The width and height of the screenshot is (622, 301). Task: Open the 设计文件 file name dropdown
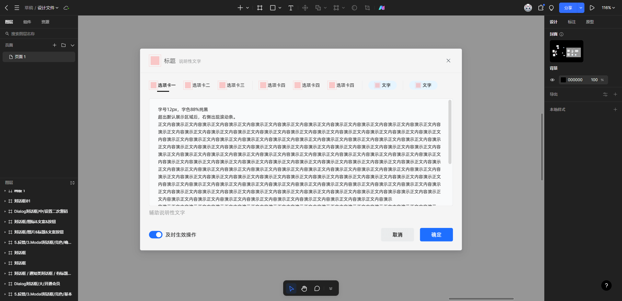point(48,8)
